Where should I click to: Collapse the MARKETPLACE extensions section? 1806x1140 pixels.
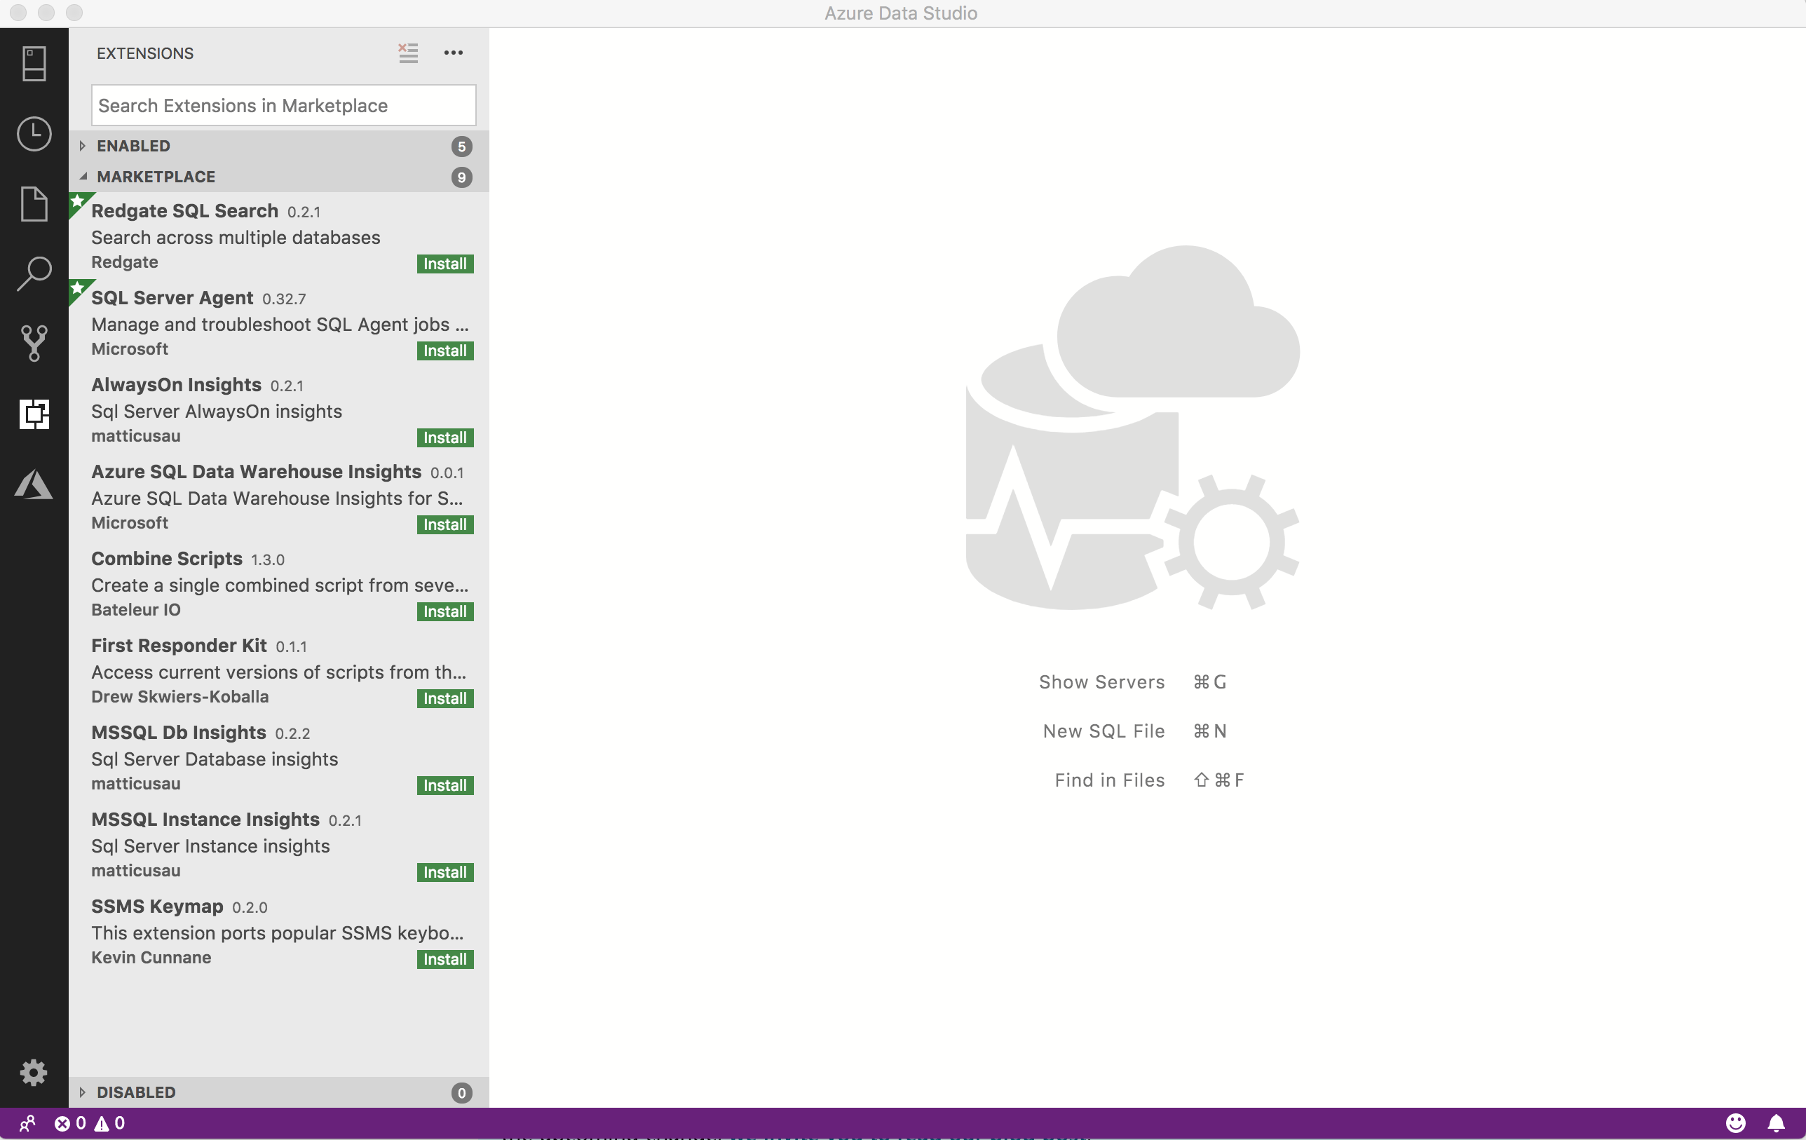81,176
